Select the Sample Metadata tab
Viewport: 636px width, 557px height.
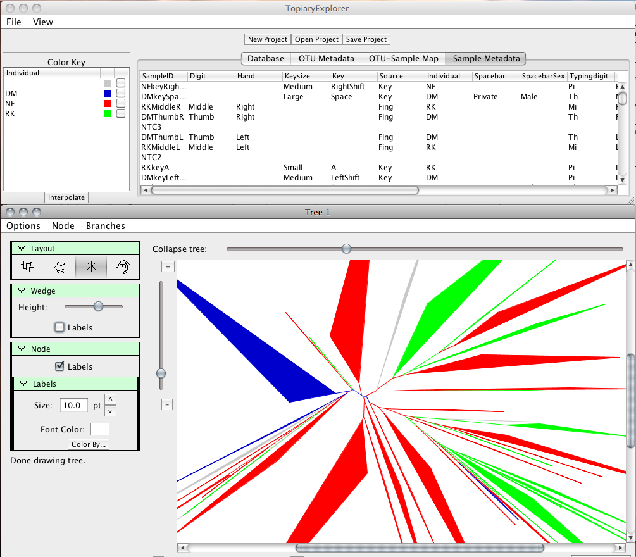[x=486, y=58]
